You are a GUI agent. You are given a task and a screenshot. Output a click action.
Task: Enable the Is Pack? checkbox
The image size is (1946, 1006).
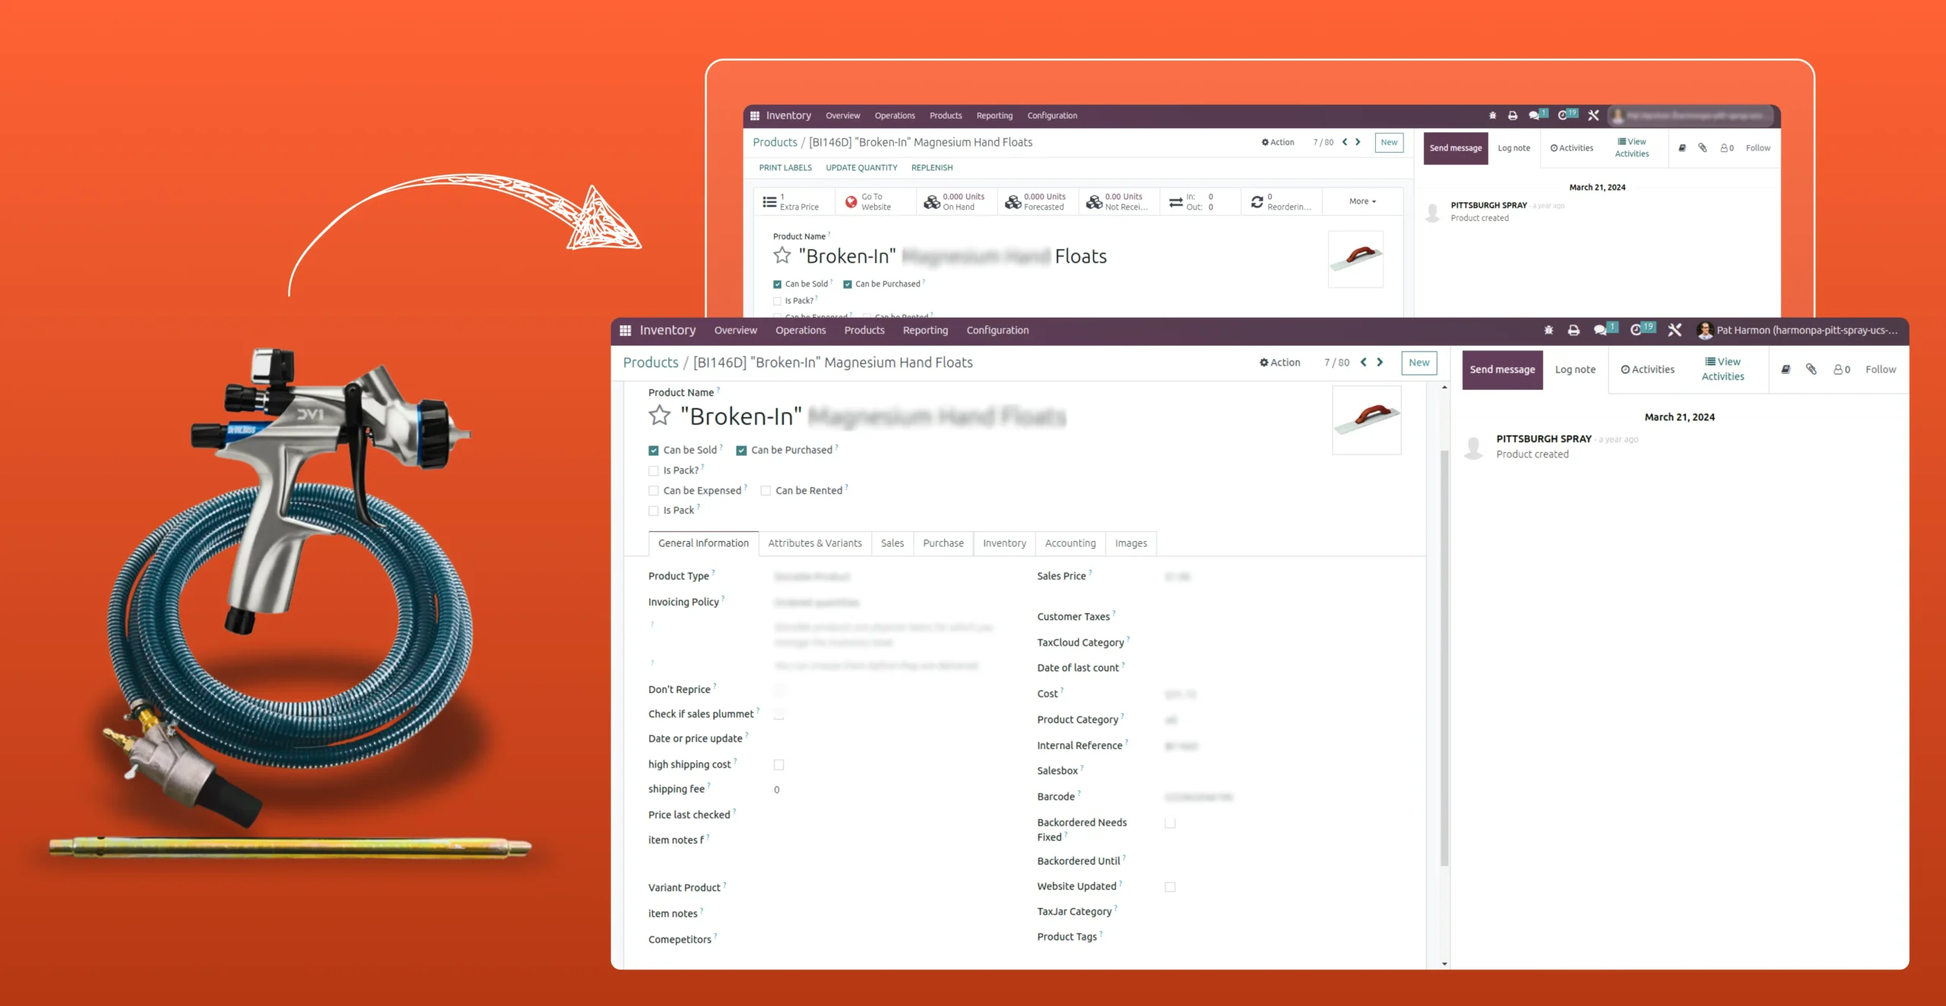[x=653, y=471]
